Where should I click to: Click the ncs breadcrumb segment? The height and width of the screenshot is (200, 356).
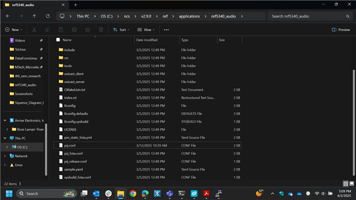coord(127,16)
